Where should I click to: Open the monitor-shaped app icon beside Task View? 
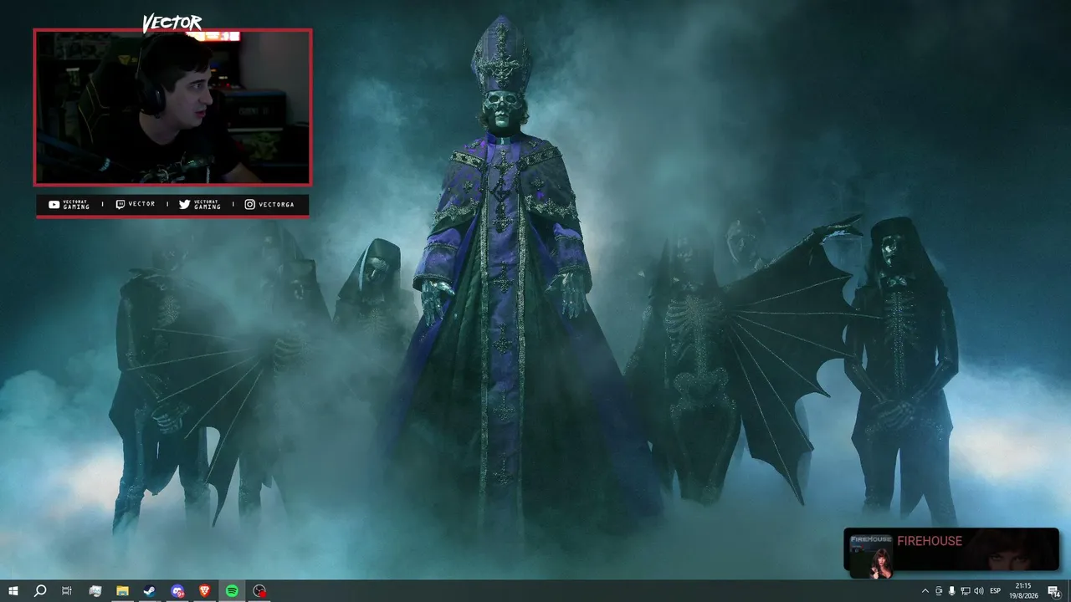click(x=95, y=591)
